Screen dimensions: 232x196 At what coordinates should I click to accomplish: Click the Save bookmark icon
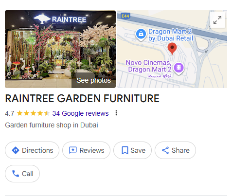point(125,150)
